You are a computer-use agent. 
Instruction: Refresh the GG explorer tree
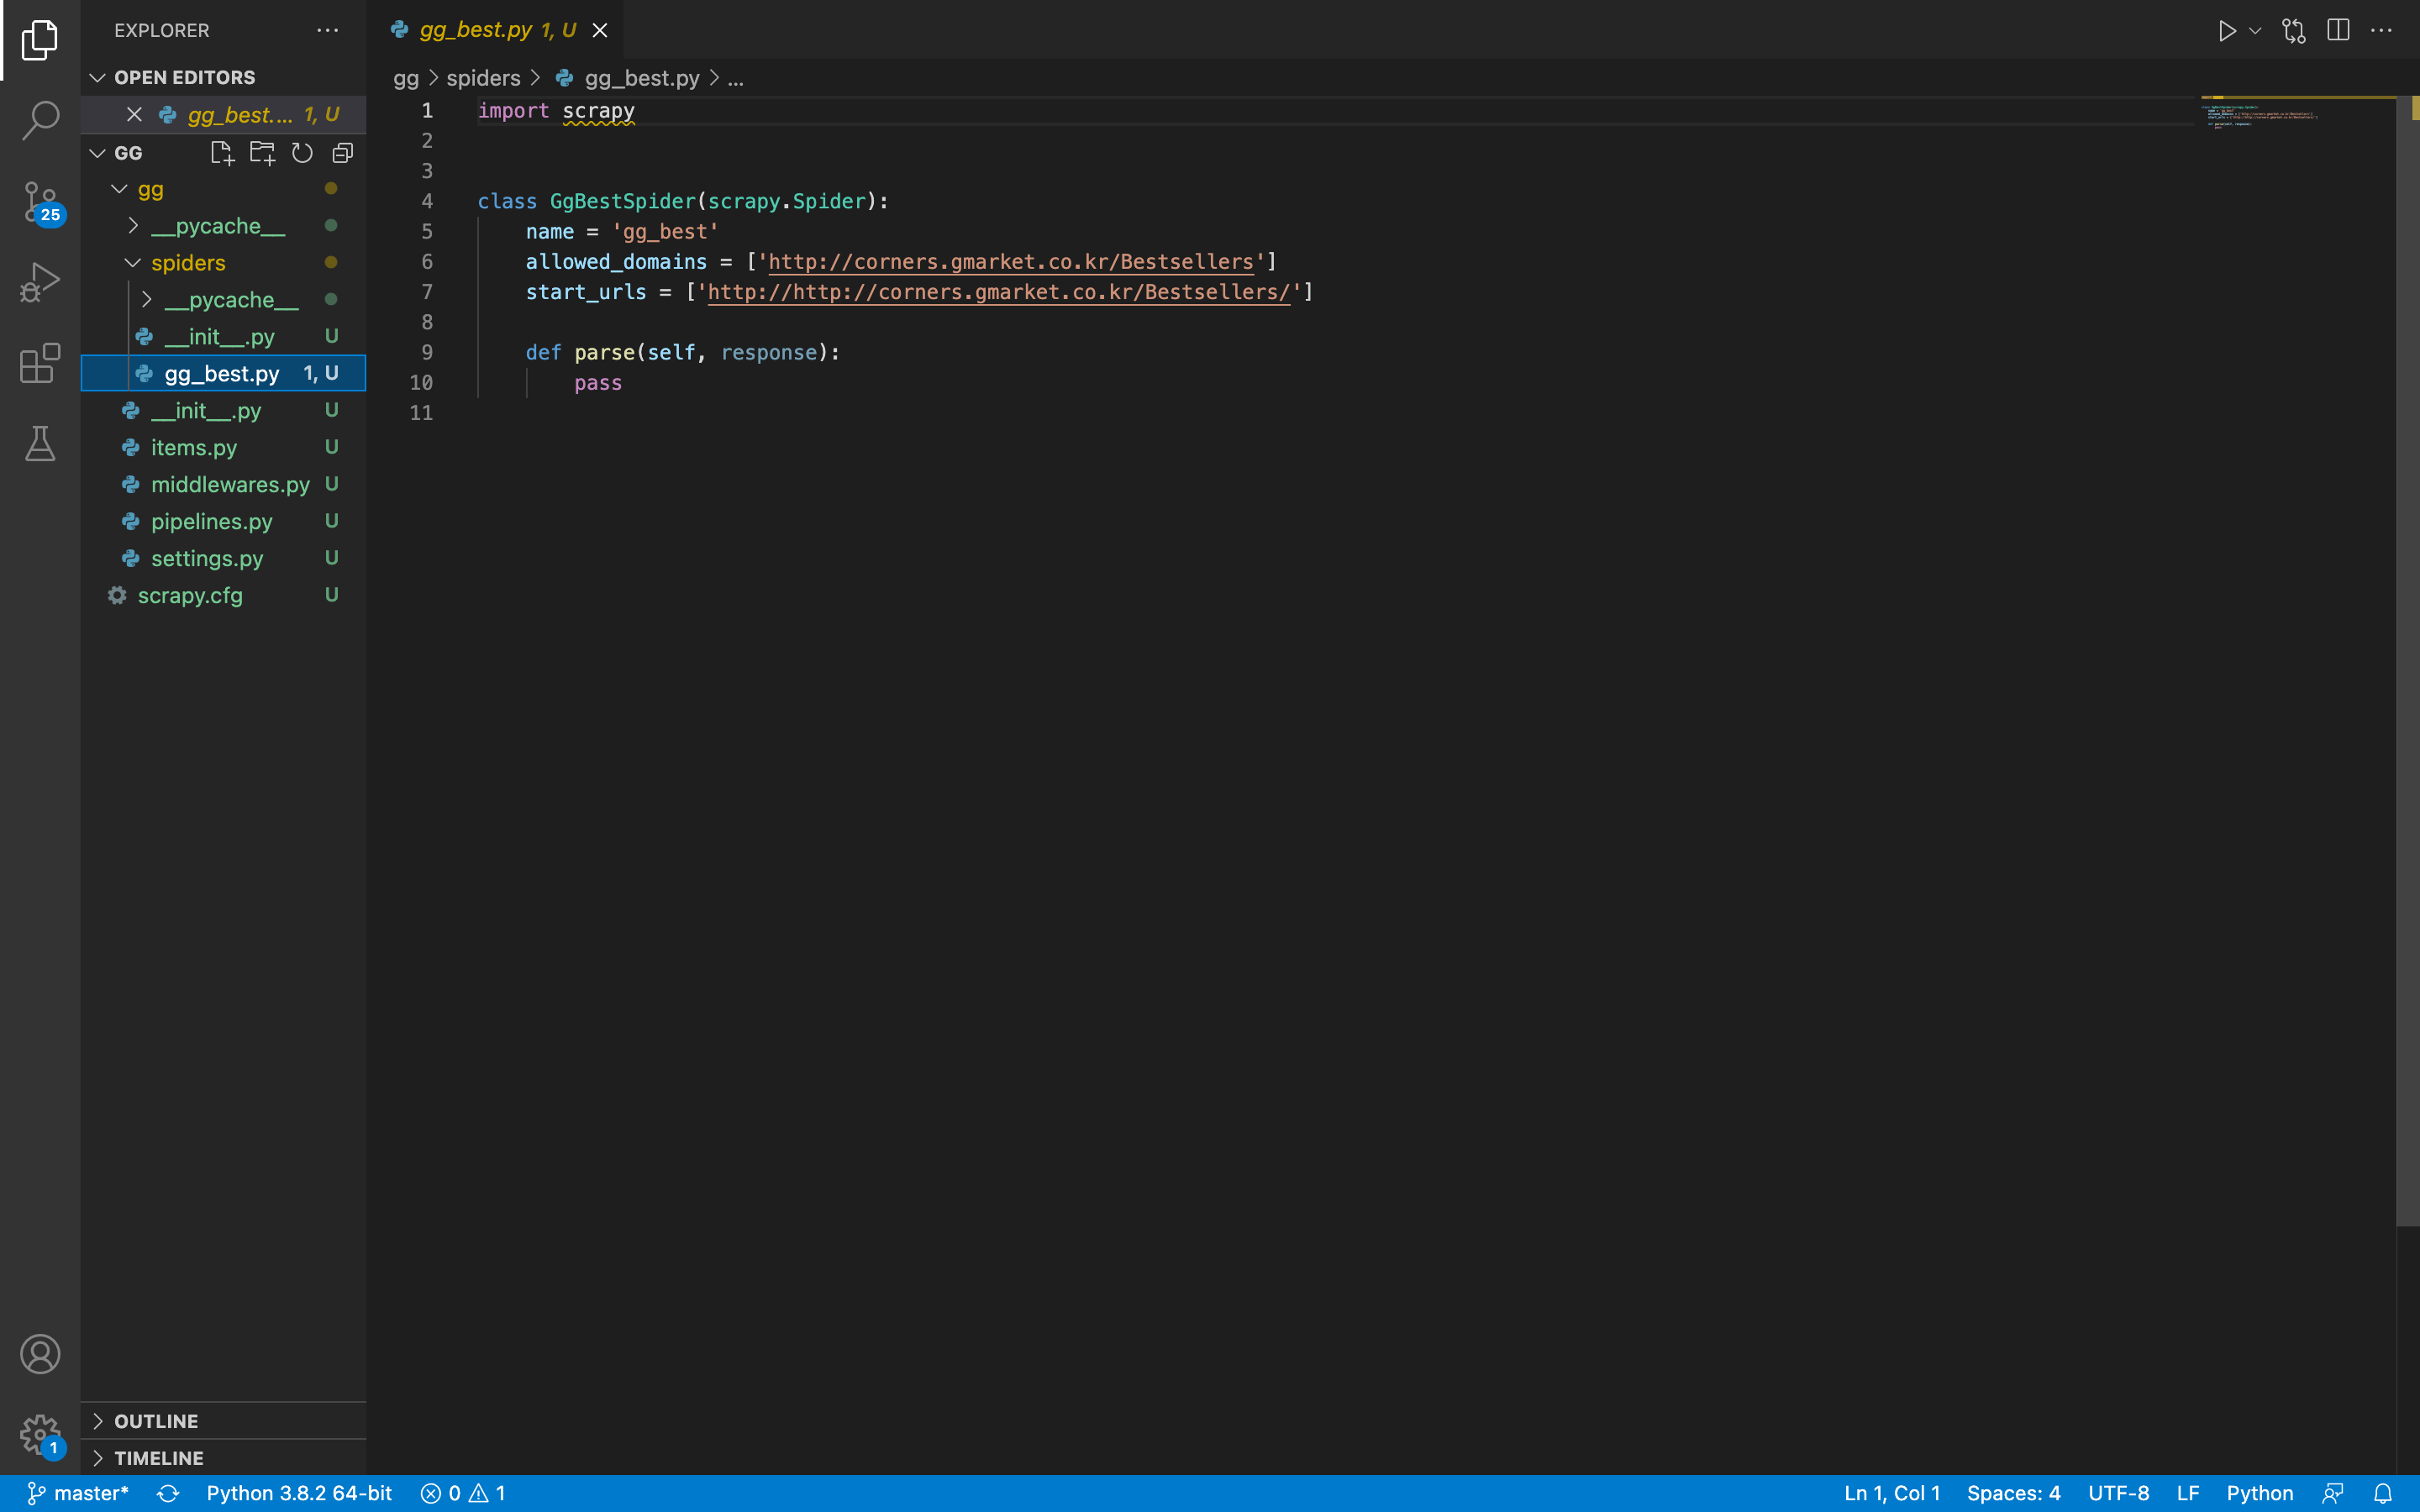(x=302, y=153)
